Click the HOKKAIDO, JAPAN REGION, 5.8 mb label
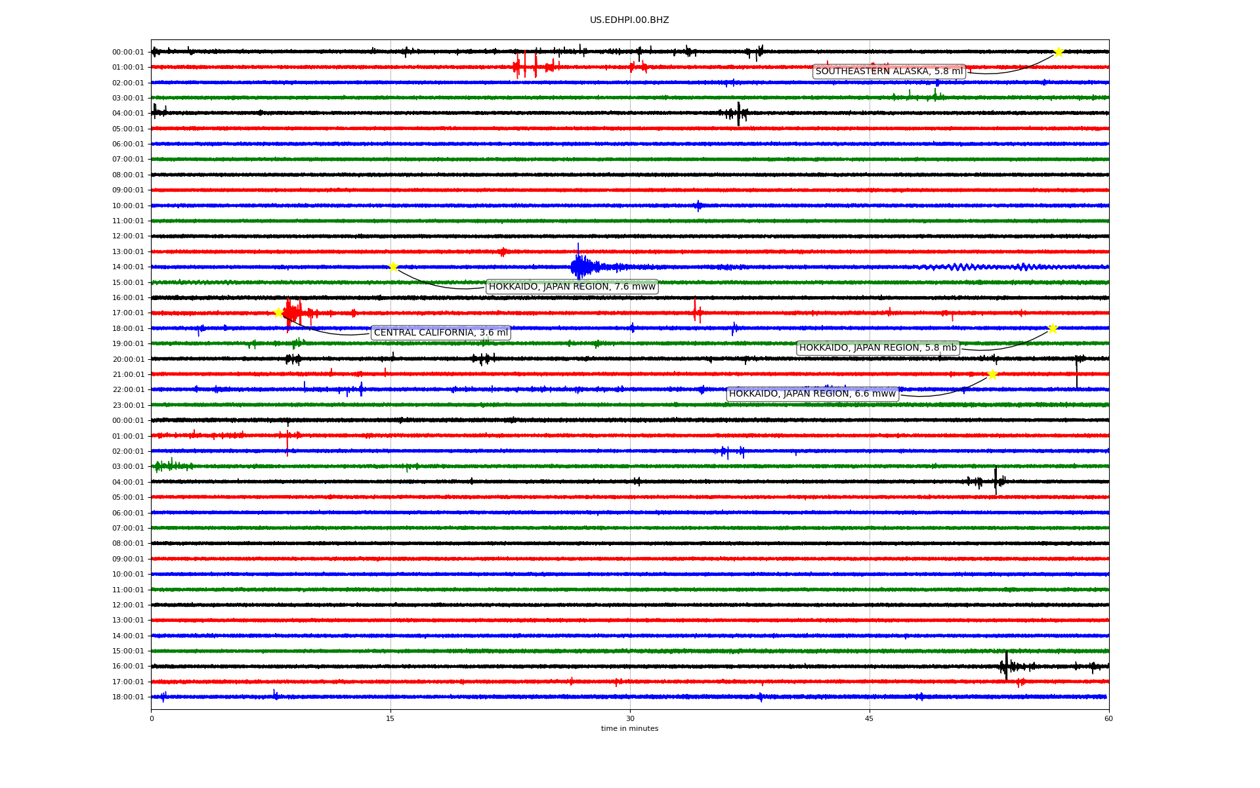 877,348
